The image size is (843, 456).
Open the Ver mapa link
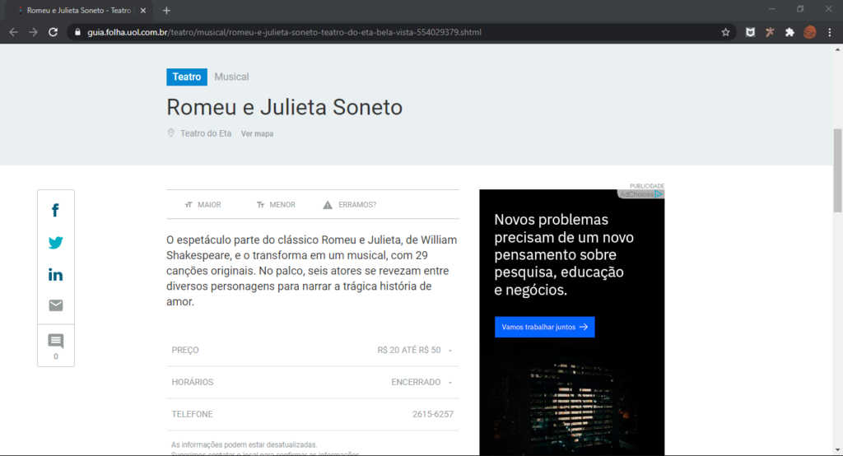pyautogui.click(x=257, y=134)
